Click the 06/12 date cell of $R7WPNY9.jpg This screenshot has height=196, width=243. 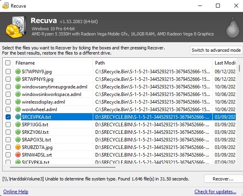[224, 79]
